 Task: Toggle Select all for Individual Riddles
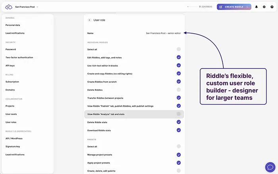click(179, 49)
